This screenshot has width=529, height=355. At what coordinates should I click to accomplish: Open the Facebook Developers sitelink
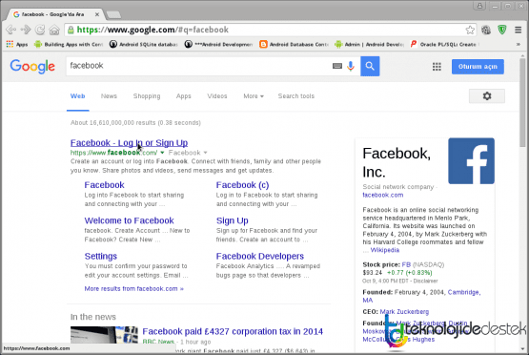[x=260, y=257]
